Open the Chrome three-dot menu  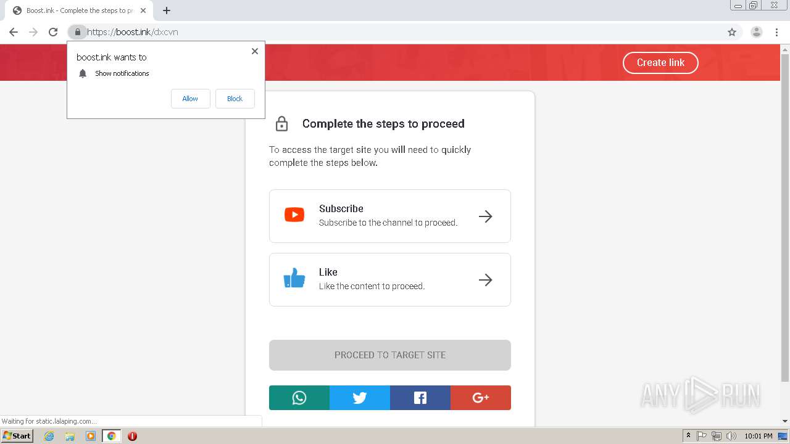[776, 32]
